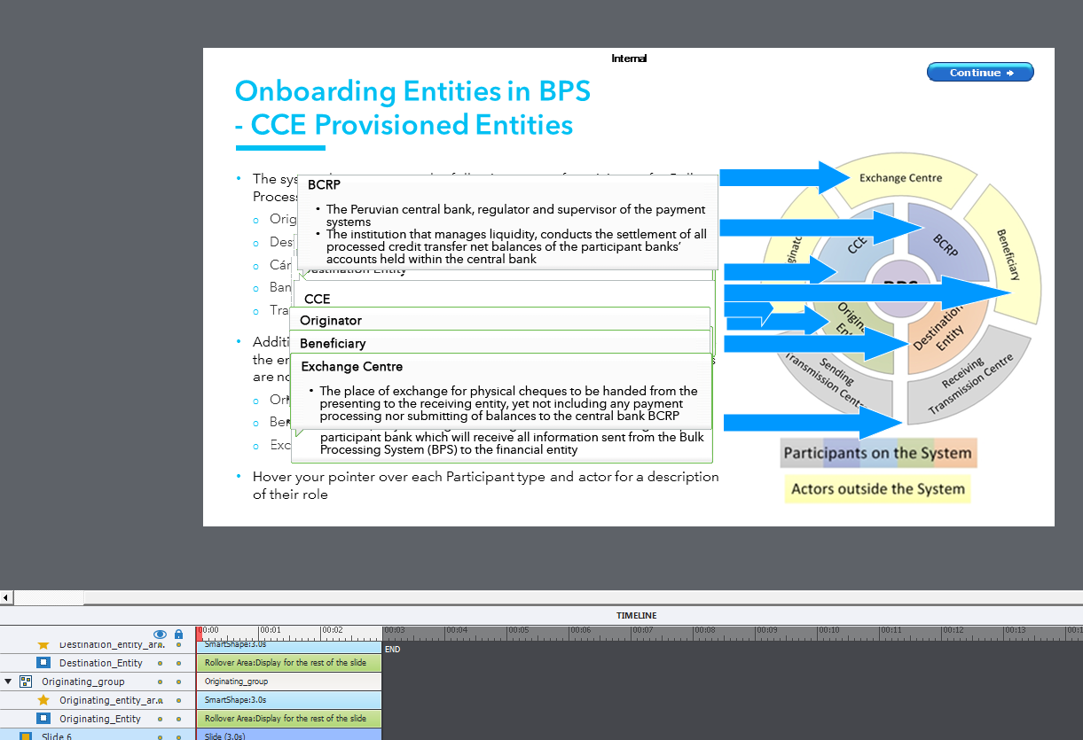Click the horizontal scrollbar thumb above timeline
The height and width of the screenshot is (740, 1083).
(x=49, y=598)
